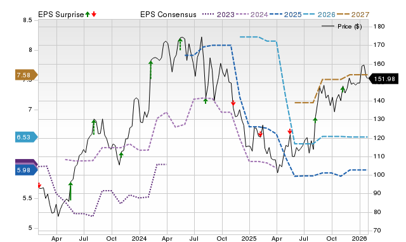Click the 160 label on the price axis
The height and width of the screenshot is (242, 406).
tap(379, 63)
